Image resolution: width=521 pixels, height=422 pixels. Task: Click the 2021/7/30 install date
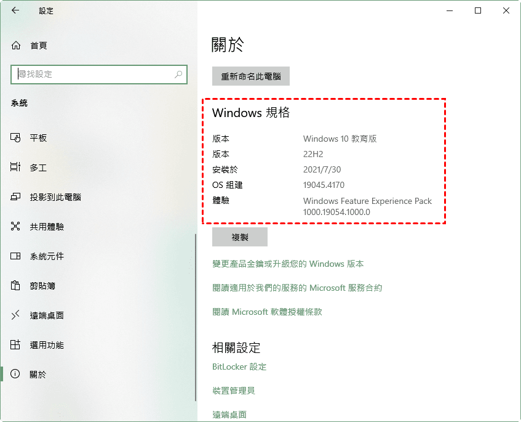[322, 169]
